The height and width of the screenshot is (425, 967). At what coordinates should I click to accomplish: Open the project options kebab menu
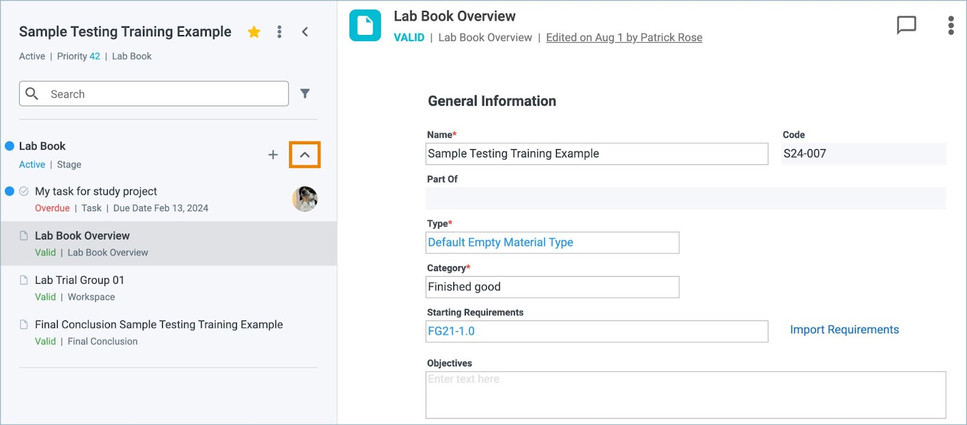tap(279, 31)
